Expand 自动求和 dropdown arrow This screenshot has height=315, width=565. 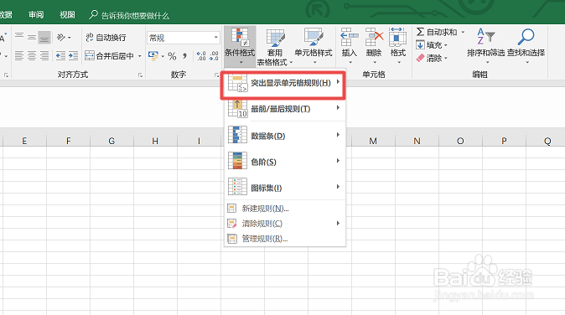click(463, 33)
